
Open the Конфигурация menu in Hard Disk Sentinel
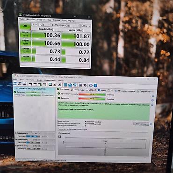pos(50,80)
